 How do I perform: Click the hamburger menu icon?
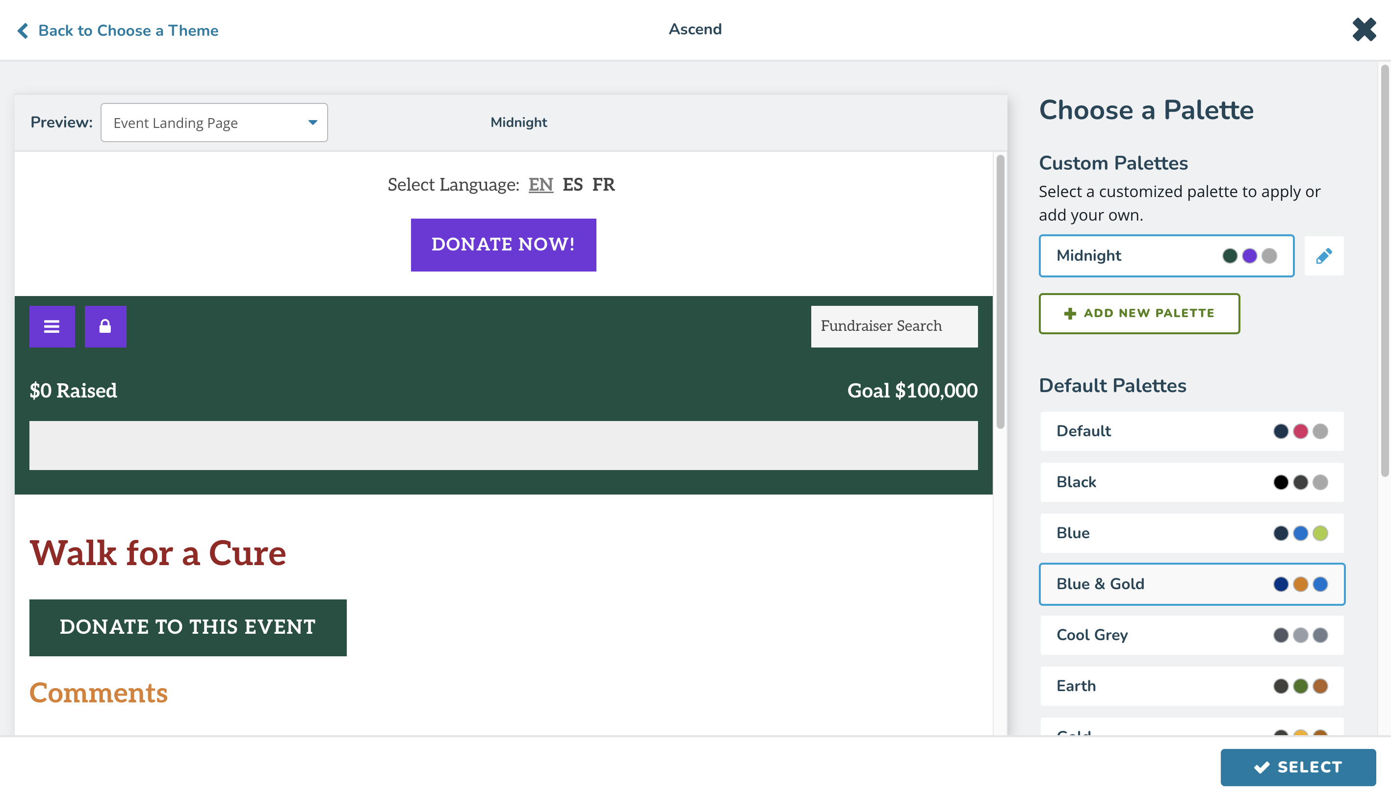click(52, 326)
